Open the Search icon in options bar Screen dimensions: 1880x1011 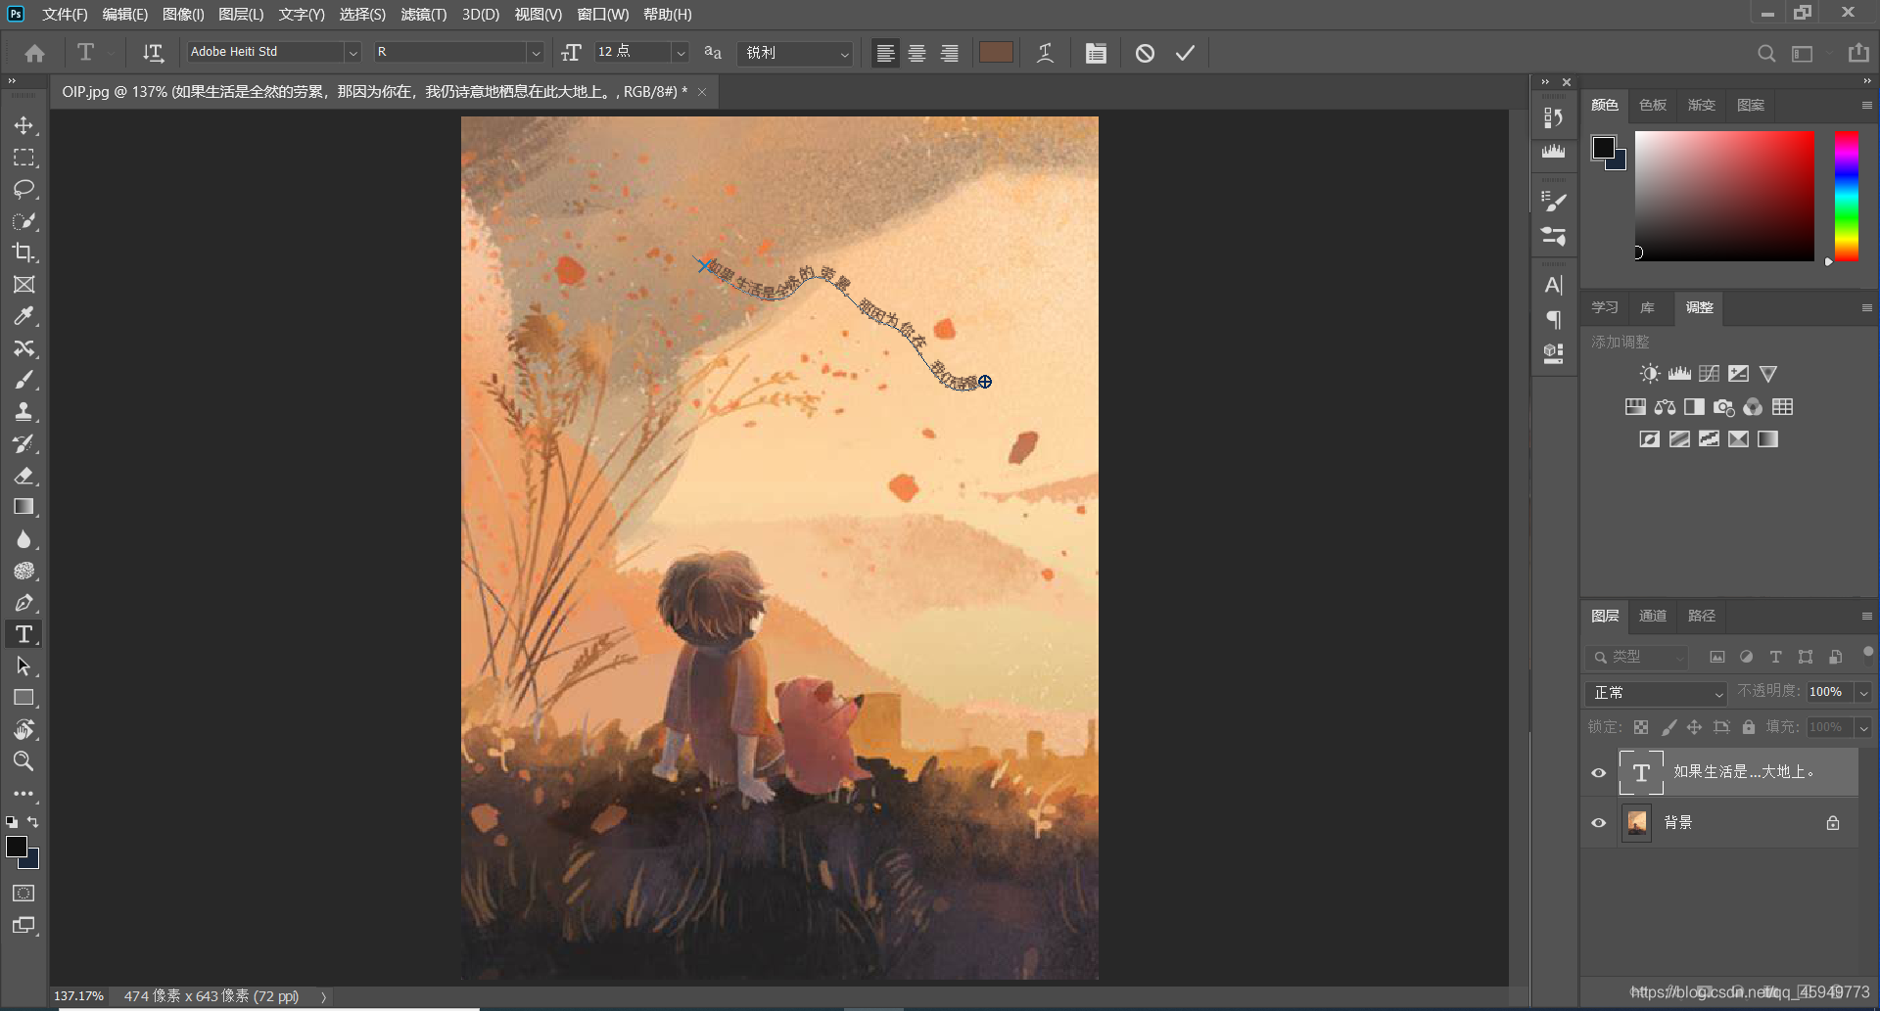point(1765,53)
